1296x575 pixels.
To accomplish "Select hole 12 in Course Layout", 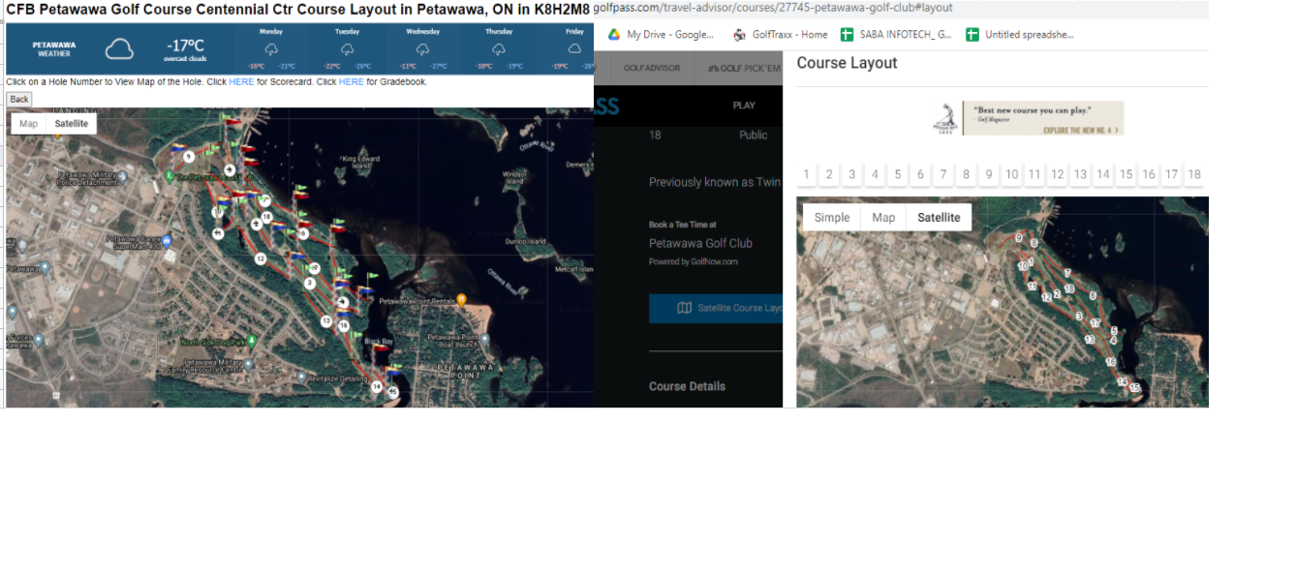I will click(1058, 174).
